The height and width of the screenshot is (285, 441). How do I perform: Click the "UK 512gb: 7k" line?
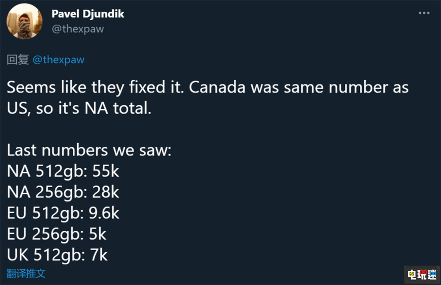coord(57,255)
